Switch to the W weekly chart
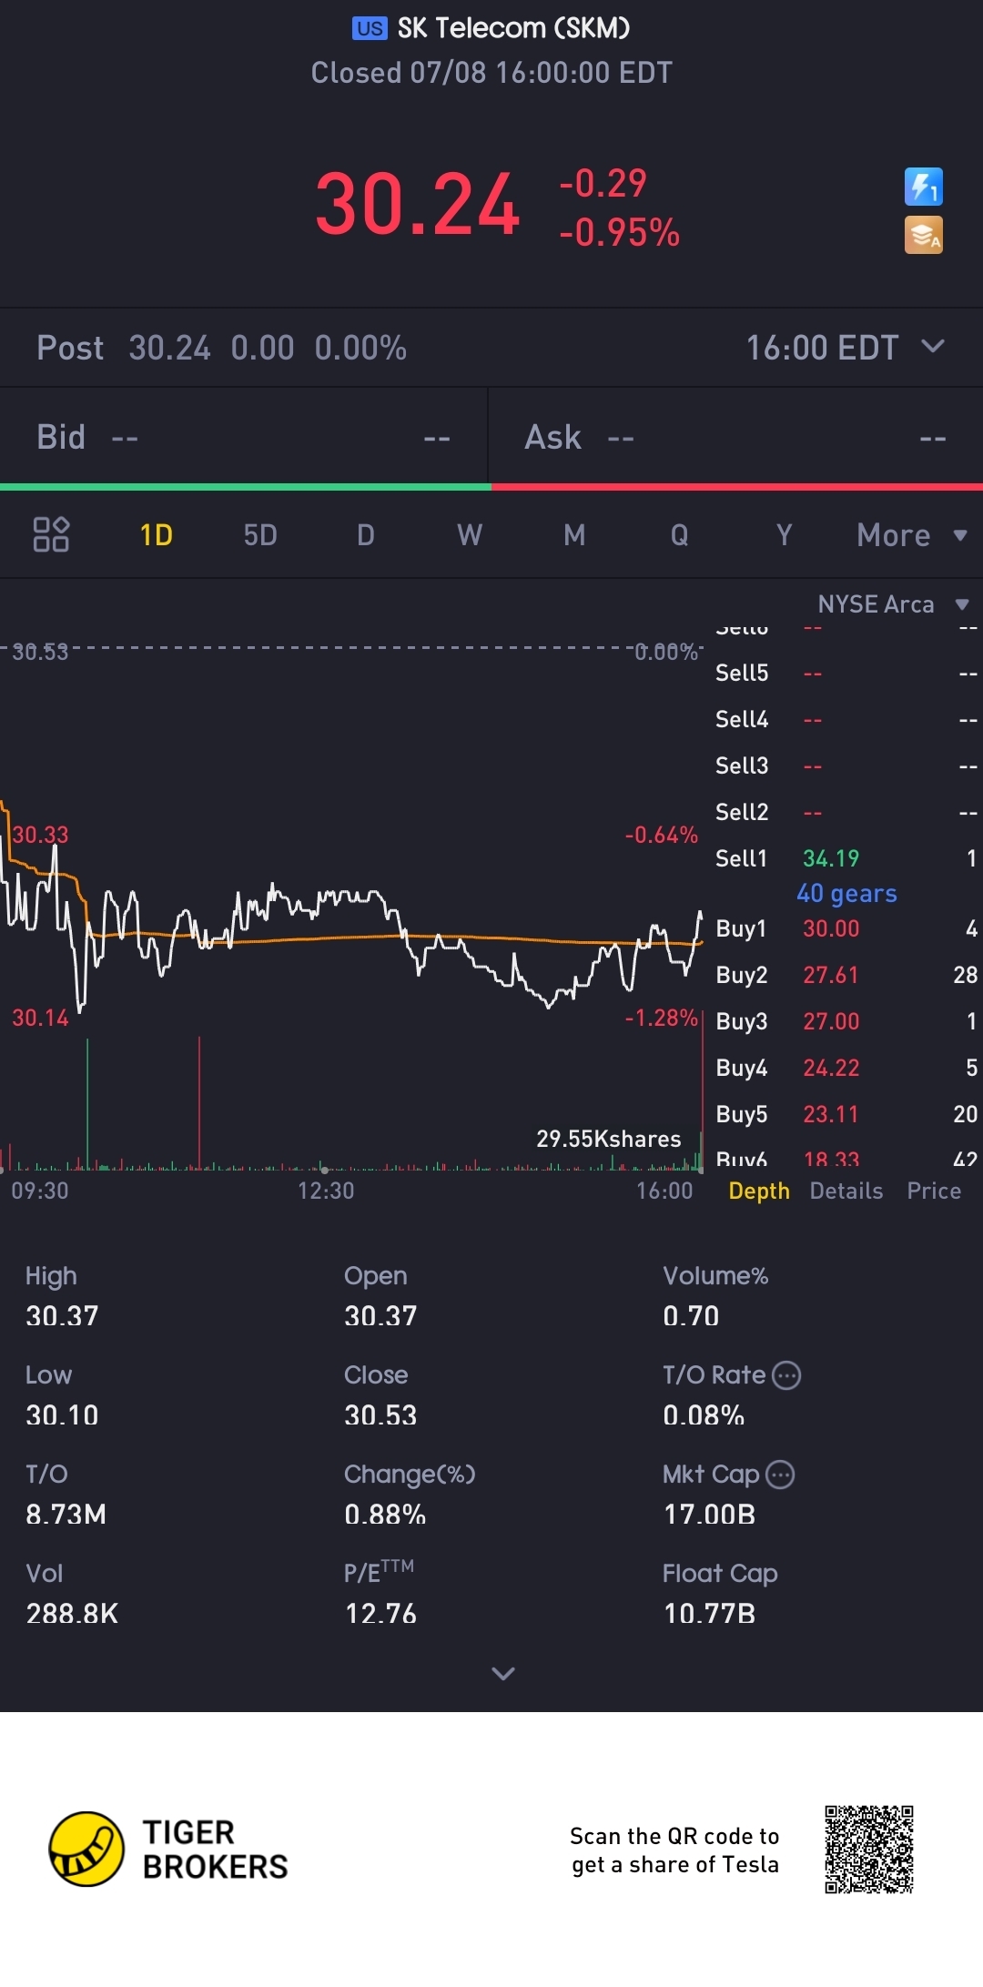Viewport: 983px width, 1987px height. [x=470, y=535]
